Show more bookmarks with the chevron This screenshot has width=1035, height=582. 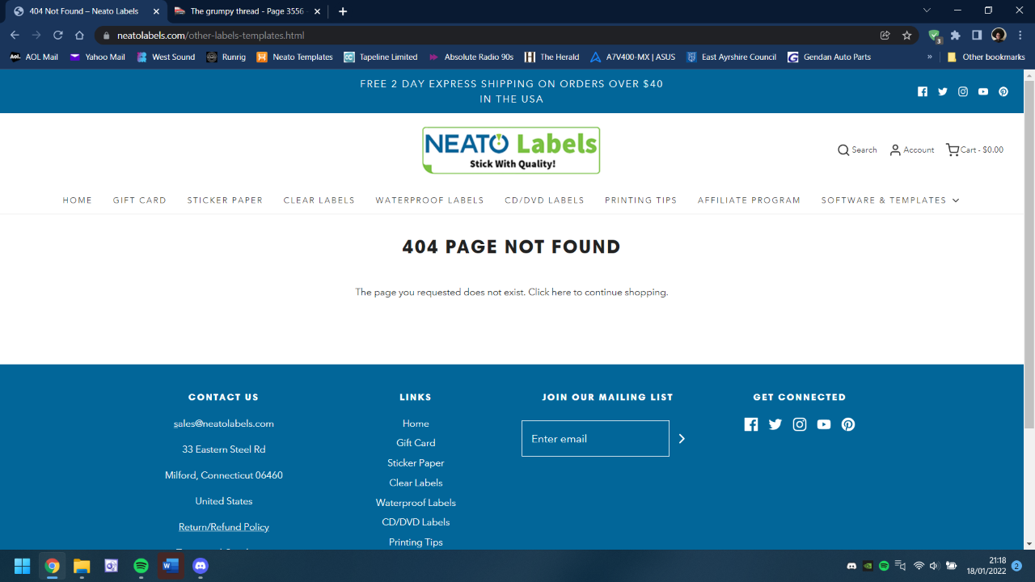(x=930, y=57)
